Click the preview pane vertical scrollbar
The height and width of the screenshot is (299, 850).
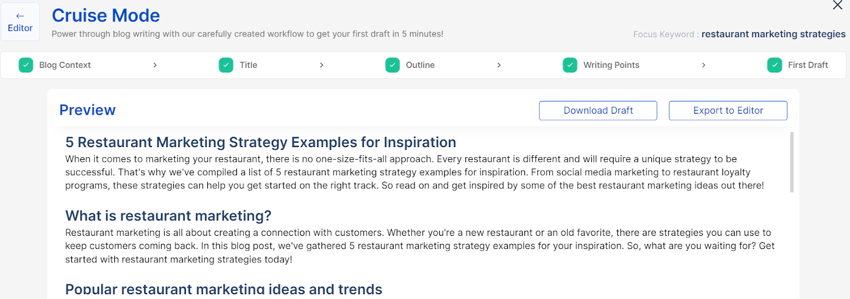pos(792,162)
